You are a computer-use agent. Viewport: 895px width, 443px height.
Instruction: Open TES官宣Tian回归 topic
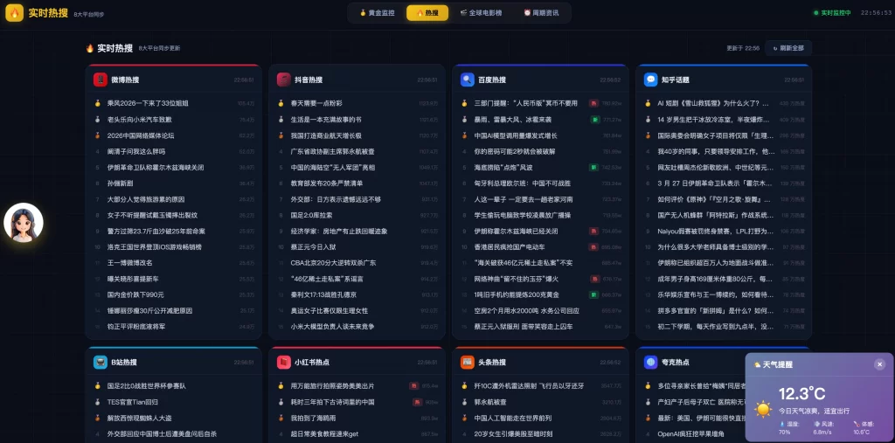click(133, 402)
